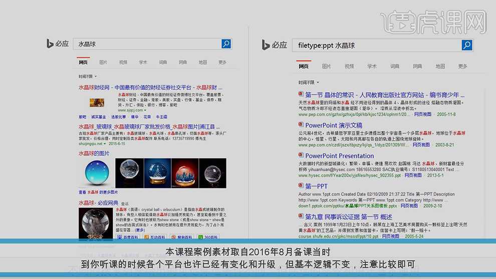The width and height of the screenshot is (496, 279).
Task: Select the 图片 tab in the 水晶球 search
Action: (103, 62)
